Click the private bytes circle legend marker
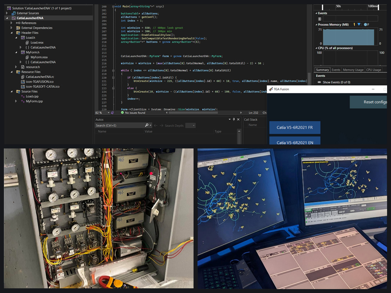Image resolution: width=391 pixels, height=293 pixels. (x=365, y=24)
